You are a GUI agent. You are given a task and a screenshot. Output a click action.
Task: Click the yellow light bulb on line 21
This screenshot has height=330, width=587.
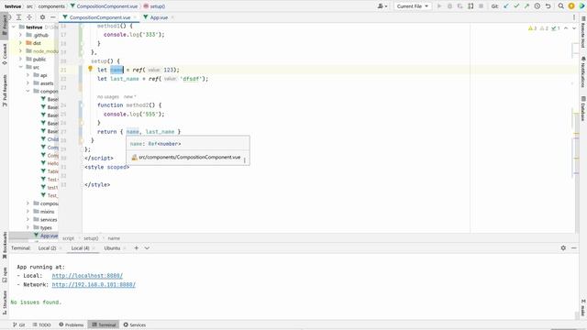[x=90, y=69]
